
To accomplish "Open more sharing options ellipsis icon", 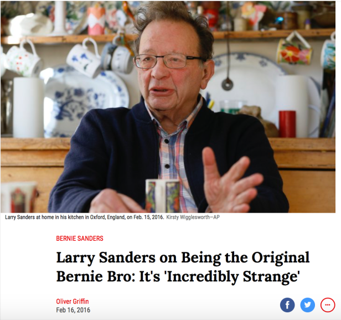I will click(328, 305).
